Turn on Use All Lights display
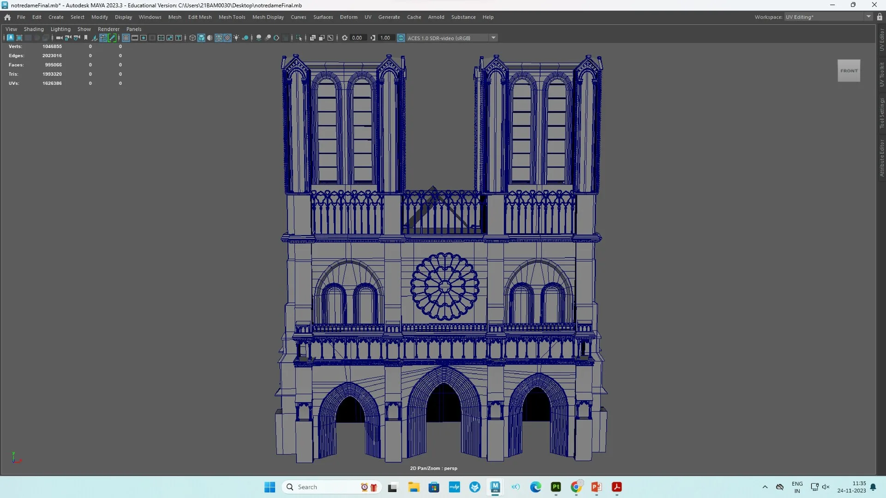The height and width of the screenshot is (498, 886). coord(236,38)
